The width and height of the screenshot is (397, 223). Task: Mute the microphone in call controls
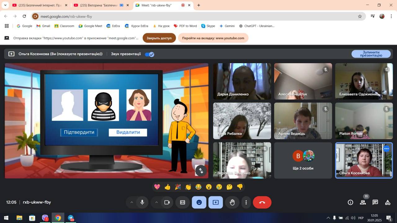[142, 202]
